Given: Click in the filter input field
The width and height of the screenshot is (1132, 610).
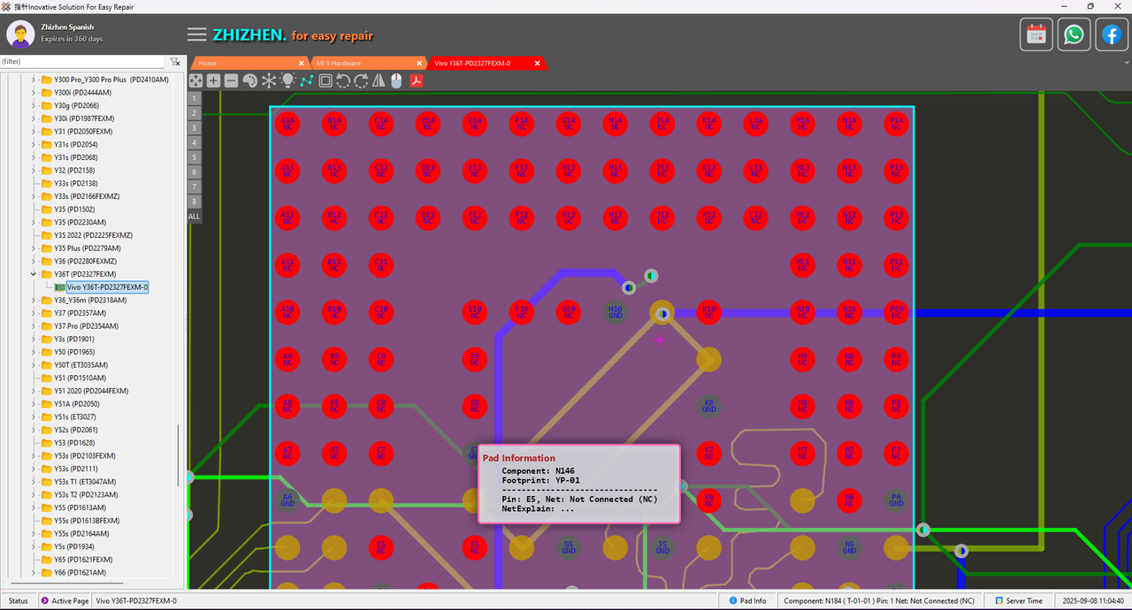Looking at the screenshot, I should coord(82,62).
